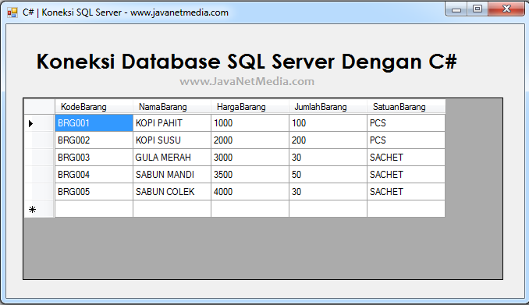This screenshot has width=529, height=305.
Task: Select row header of the BRG003 row
Action: [39, 158]
